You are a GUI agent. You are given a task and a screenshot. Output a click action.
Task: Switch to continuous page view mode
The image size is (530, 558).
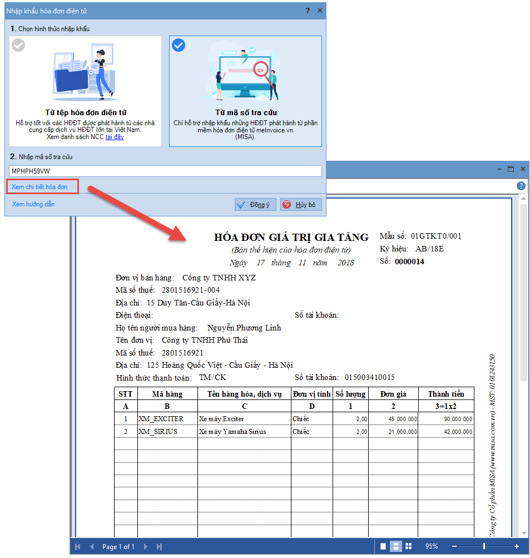pos(395,546)
